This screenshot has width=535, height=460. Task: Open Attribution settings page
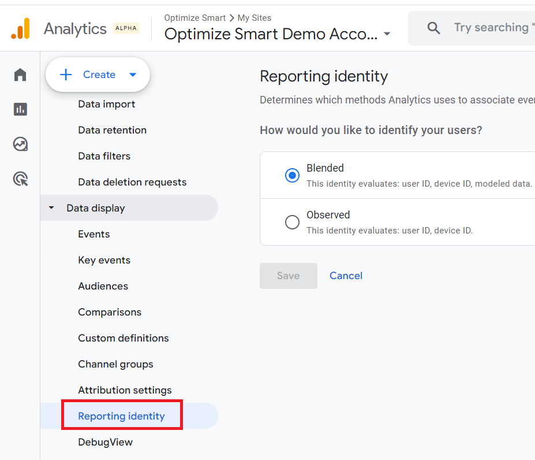pyautogui.click(x=125, y=390)
